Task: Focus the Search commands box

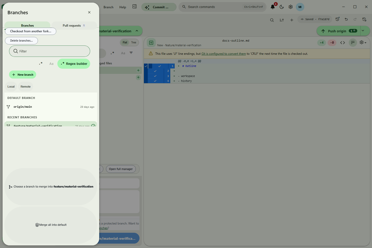Action: 223,7
